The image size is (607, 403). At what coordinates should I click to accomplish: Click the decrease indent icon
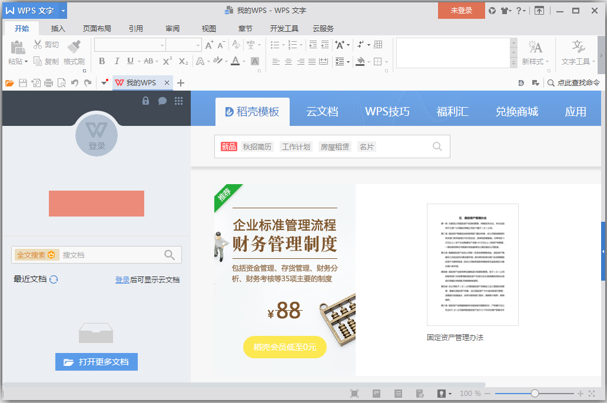click(313, 45)
